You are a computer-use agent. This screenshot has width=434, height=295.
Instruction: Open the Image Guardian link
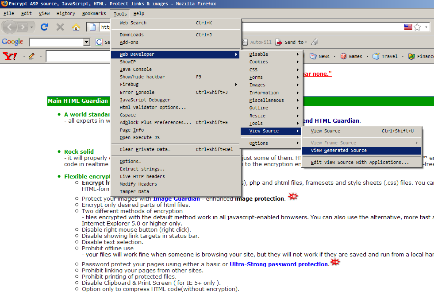[177, 198]
